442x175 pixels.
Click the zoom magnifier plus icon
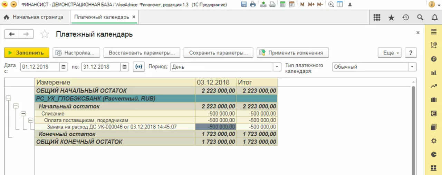(331, 5)
